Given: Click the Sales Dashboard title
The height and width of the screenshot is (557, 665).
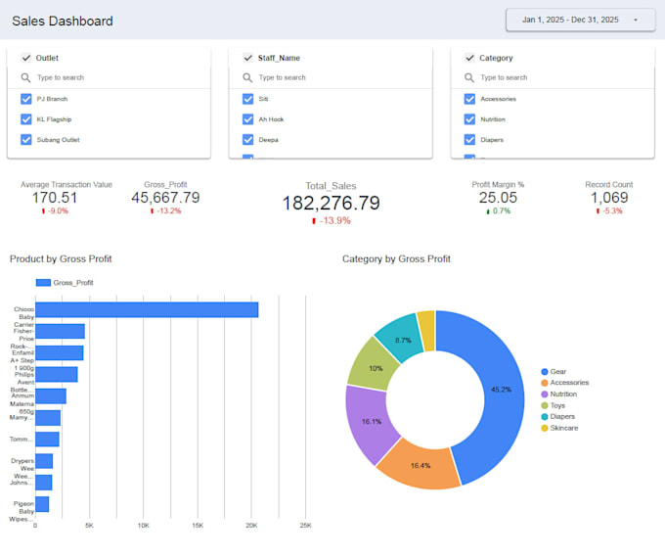Looking at the screenshot, I should [x=63, y=21].
